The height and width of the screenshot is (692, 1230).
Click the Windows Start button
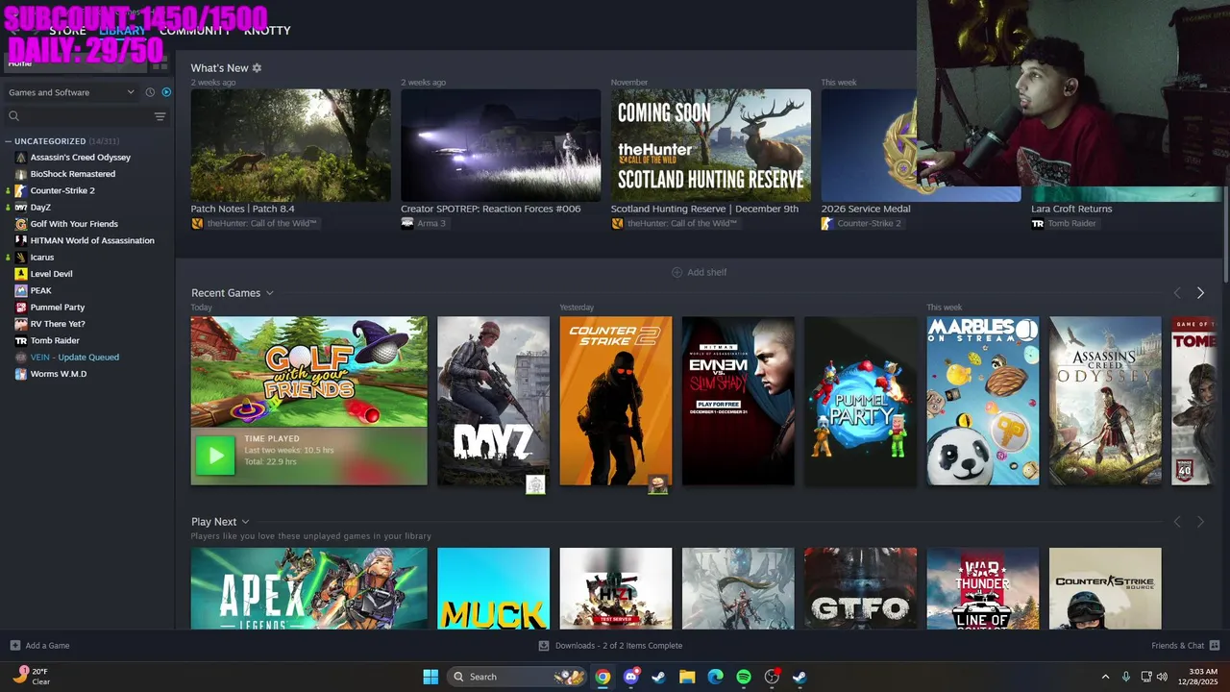(x=430, y=677)
